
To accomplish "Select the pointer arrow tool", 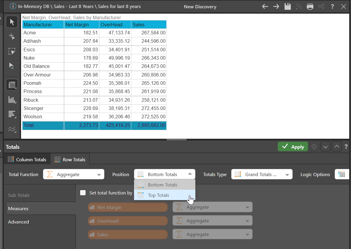I will 12,22.
